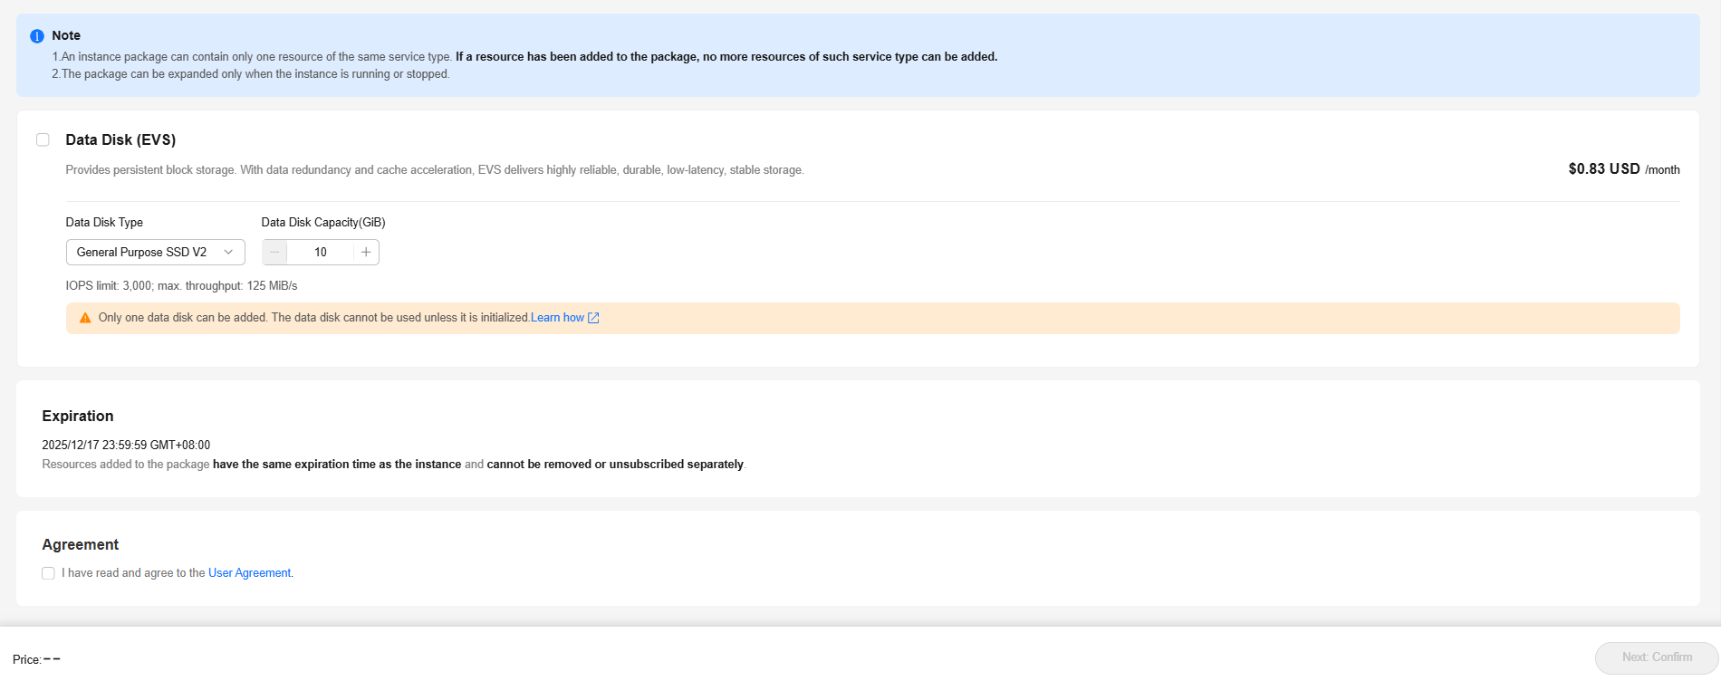The height and width of the screenshot is (681, 1721).
Task: Click the Data Disk (EVS) heading
Action: [x=120, y=139]
